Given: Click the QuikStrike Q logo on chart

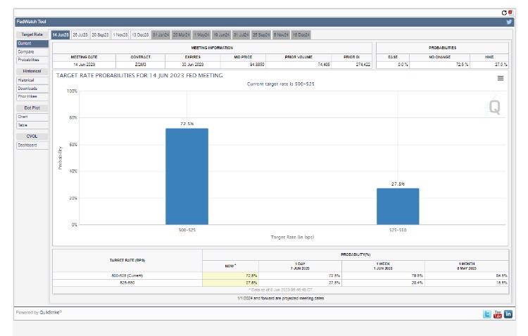Looking at the screenshot, I should [494, 107].
